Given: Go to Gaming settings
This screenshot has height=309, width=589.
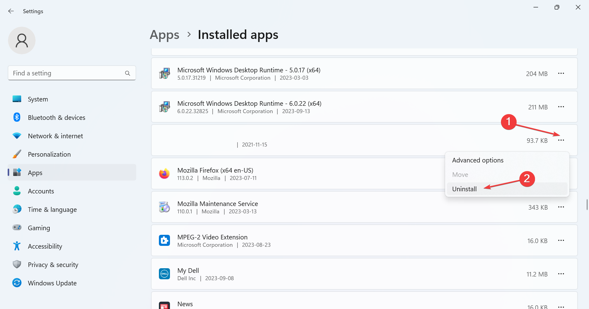Looking at the screenshot, I should tap(72, 228).
